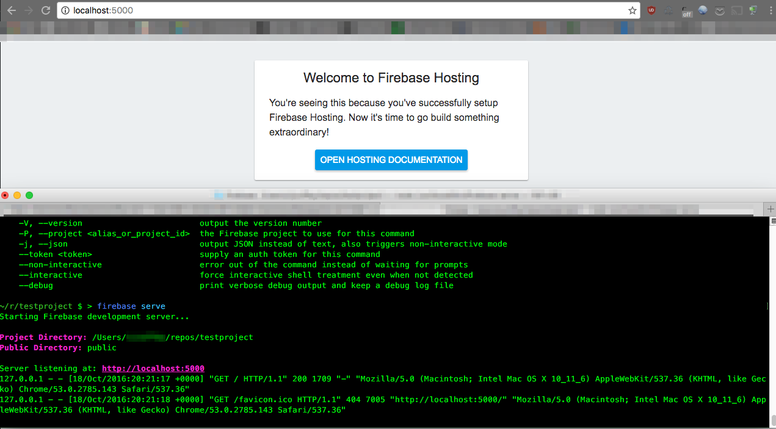Click the '-P, --project <alias_or_project_id>' option text
Screen dimensions: 776x429
(104, 234)
